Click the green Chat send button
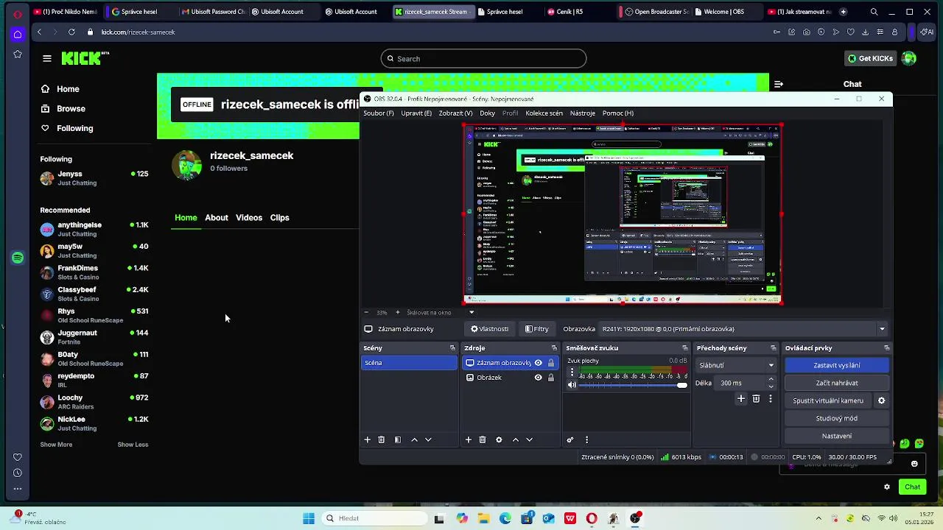 912,487
